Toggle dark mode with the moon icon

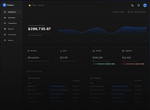point(132,5)
